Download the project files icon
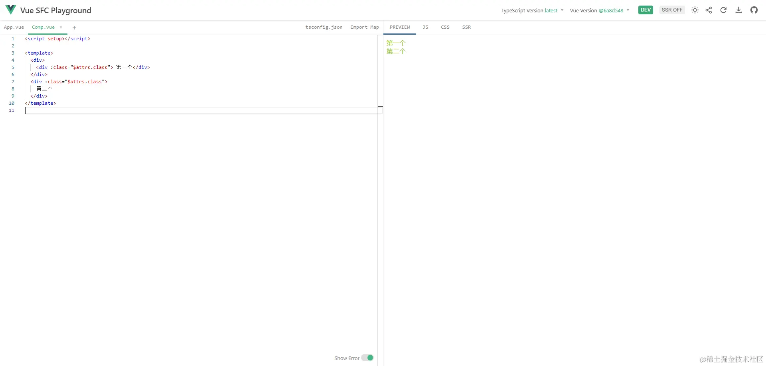 (738, 10)
